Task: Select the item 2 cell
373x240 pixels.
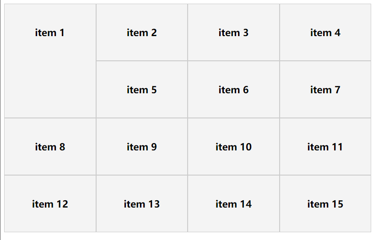Action: click(141, 32)
